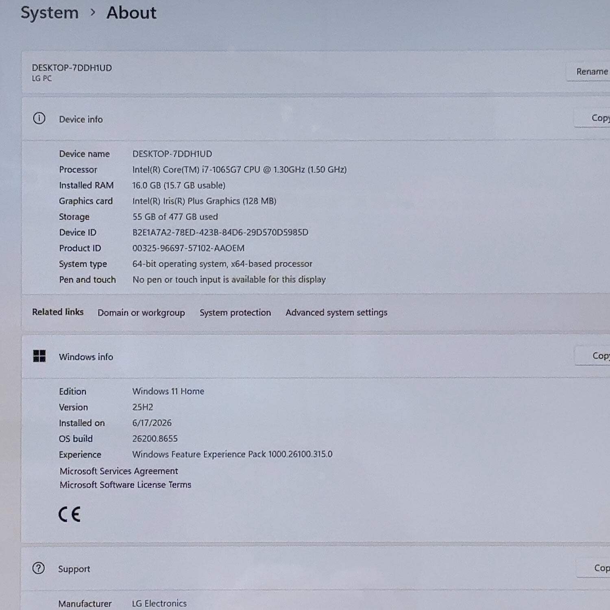The width and height of the screenshot is (610, 610).
Task: Open Microsoft Software License Terms link
Action: (x=125, y=485)
